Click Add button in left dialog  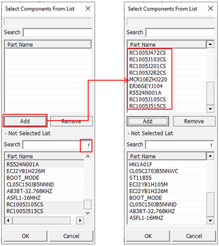pos(25,121)
